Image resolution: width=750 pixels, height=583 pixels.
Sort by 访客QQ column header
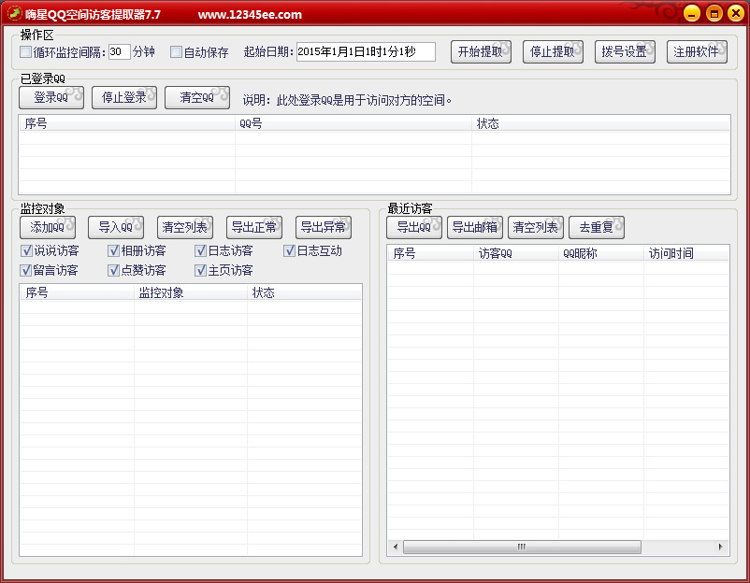click(514, 253)
